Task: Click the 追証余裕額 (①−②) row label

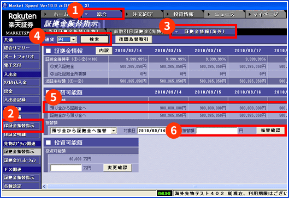Action: click(64, 81)
